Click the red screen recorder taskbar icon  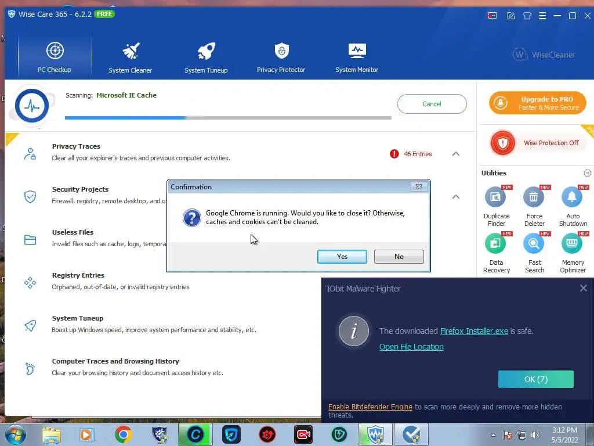[x=303, y=434]
